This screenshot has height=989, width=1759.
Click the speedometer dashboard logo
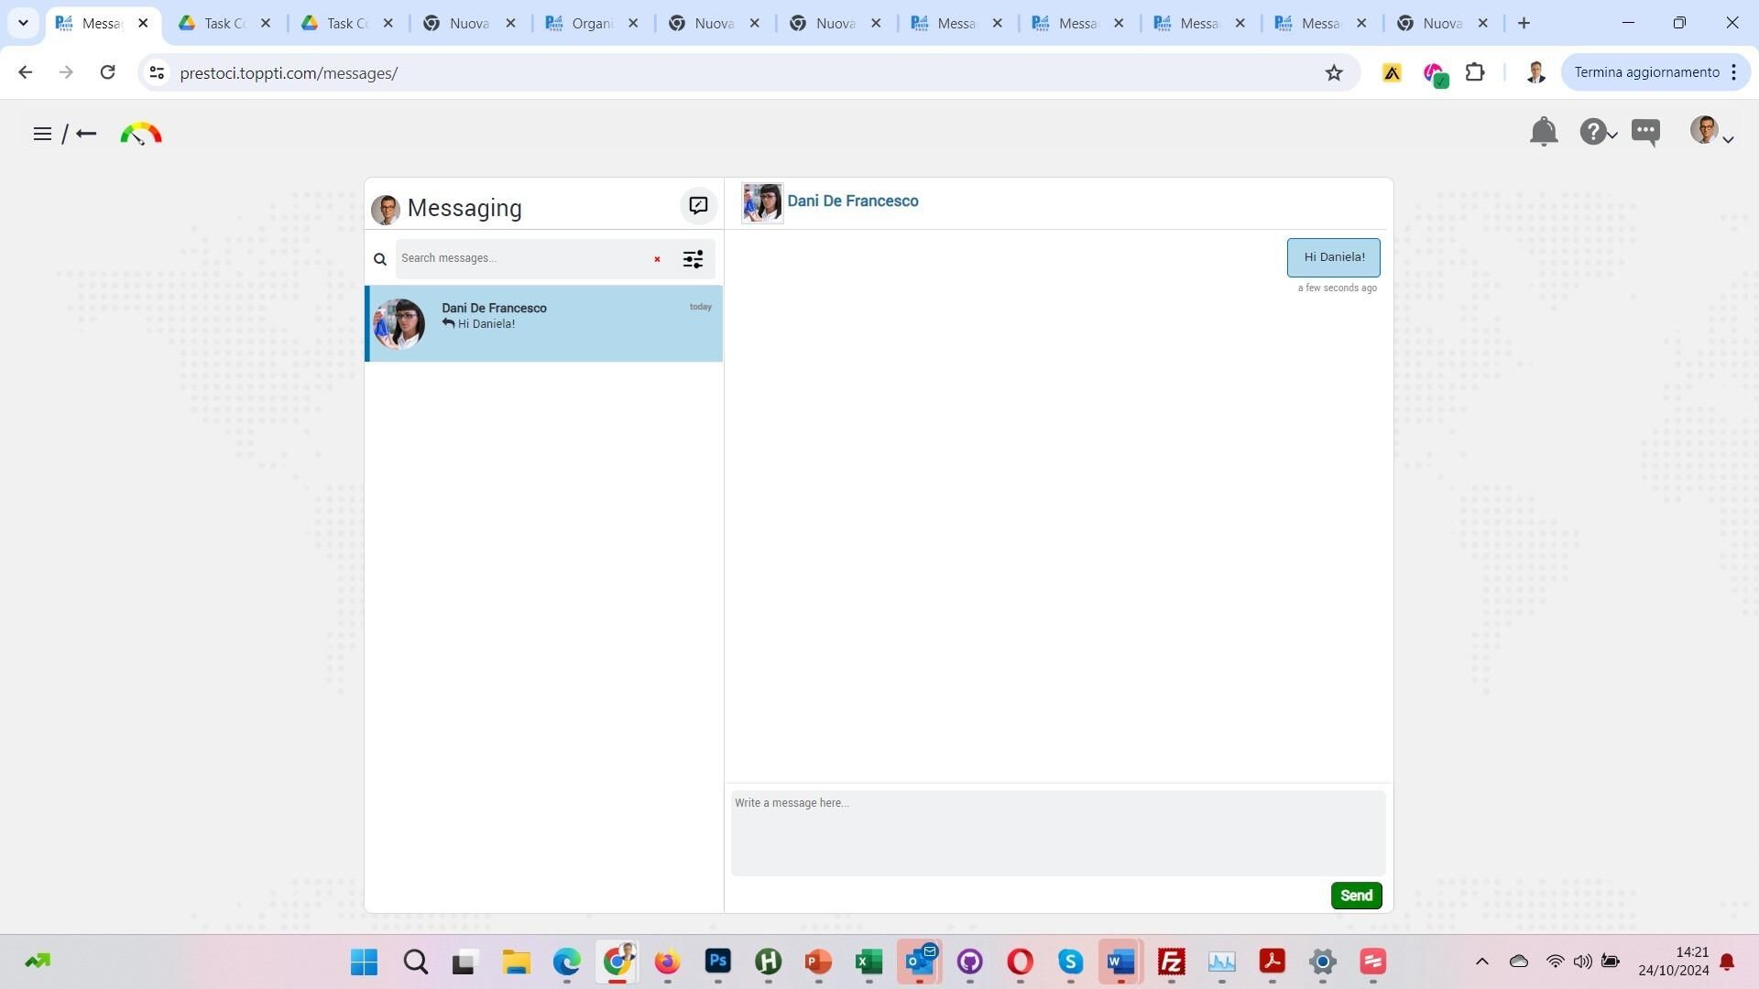point(141,134)
